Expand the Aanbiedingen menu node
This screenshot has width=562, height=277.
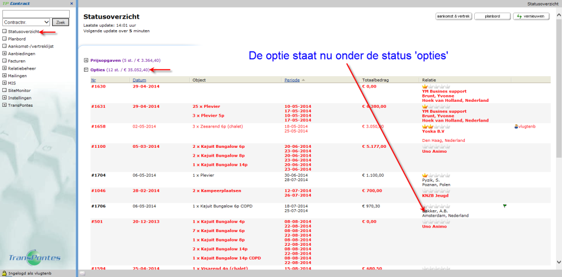(4, 54)
